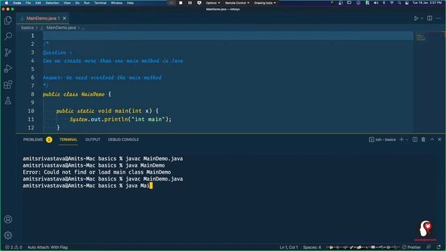The width and height of the screenshot is (446, 251).
Task: Open the Explorer view in activity bar
Action: [8, 20]
